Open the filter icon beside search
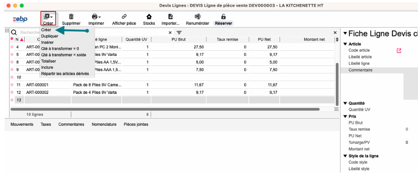This screenshot has width=418, height=173. pos(179,32)
